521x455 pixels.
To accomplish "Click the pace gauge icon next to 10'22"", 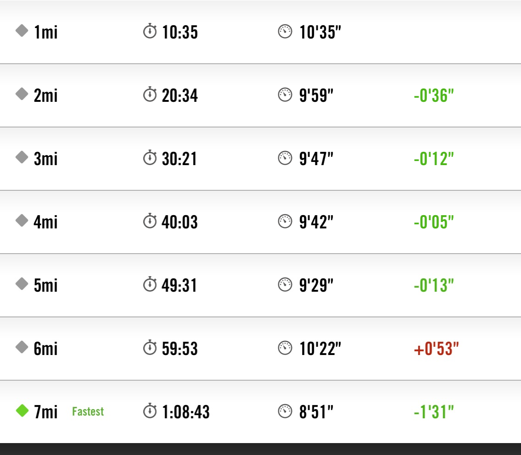I will 285,348.
